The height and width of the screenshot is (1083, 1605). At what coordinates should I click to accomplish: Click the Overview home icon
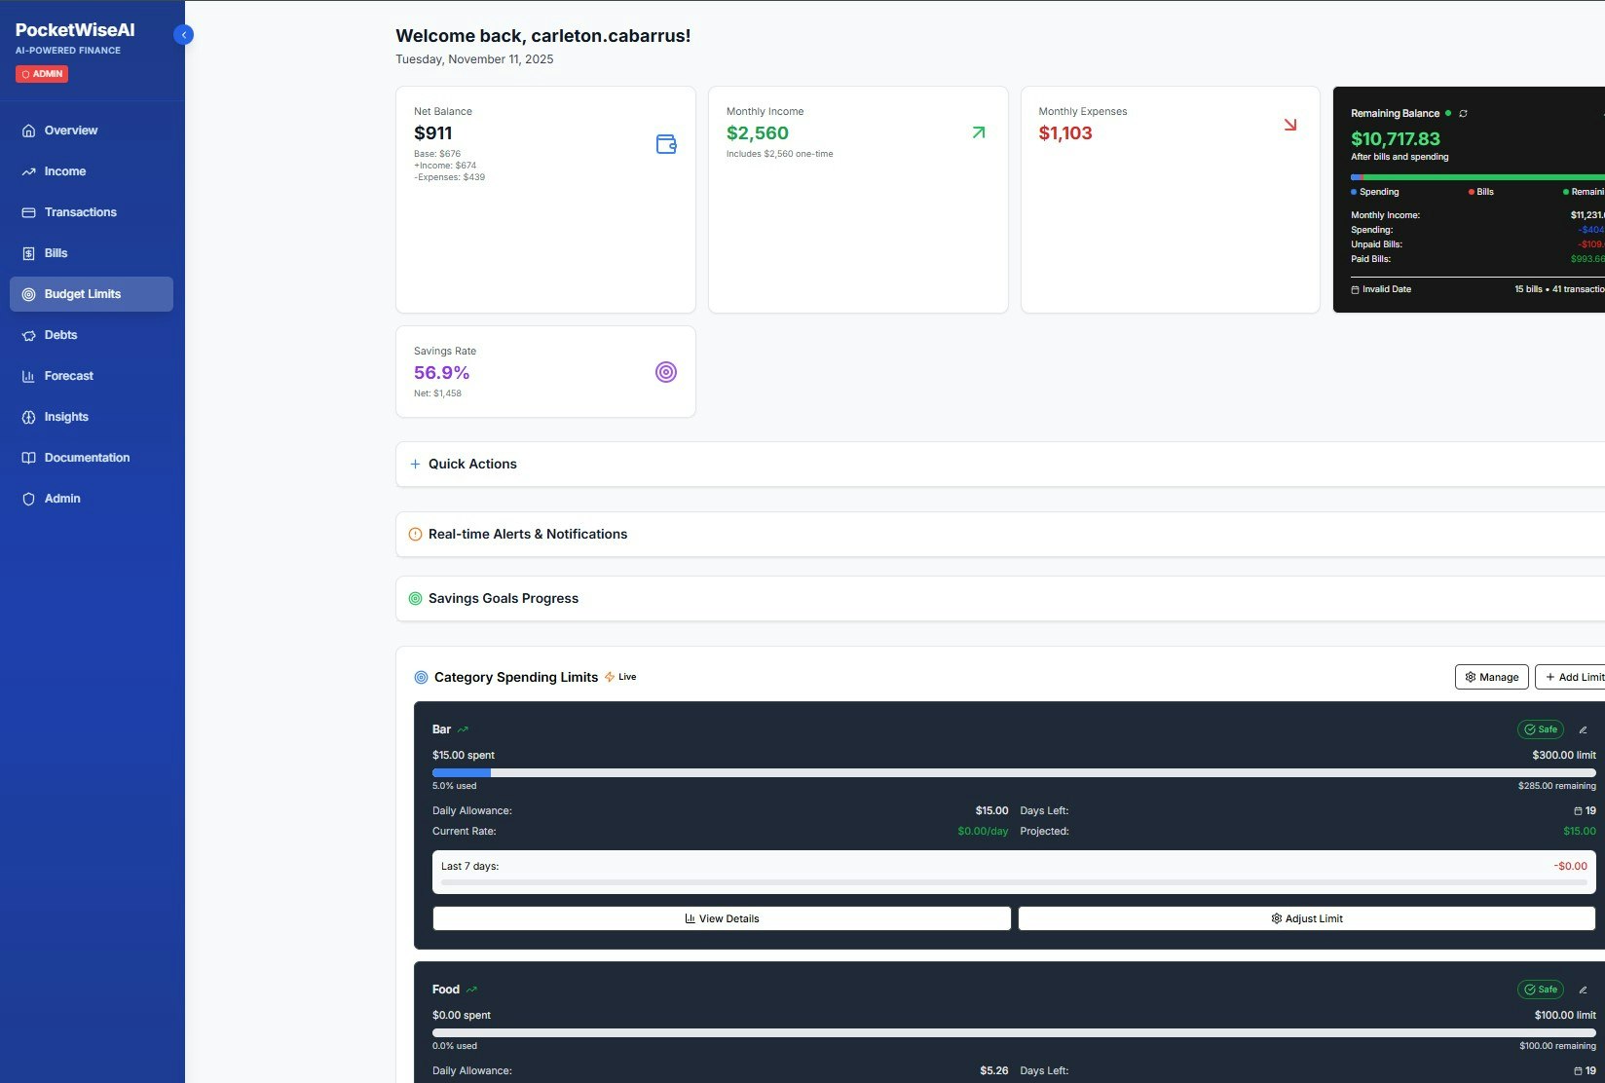pyautogui.click(x=28, y=131)
